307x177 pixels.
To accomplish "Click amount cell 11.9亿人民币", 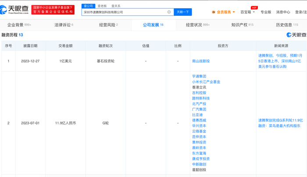I will (65, 123).
